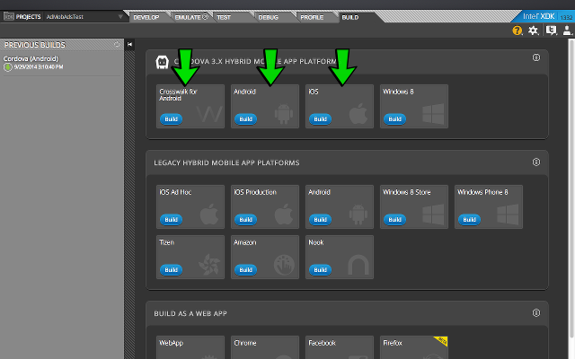Open the settings gear icon
575x359 pixels.
[533, 30]
